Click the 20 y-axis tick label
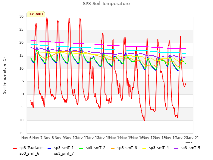This screenshot has height=160, width=213. (21, 42)
